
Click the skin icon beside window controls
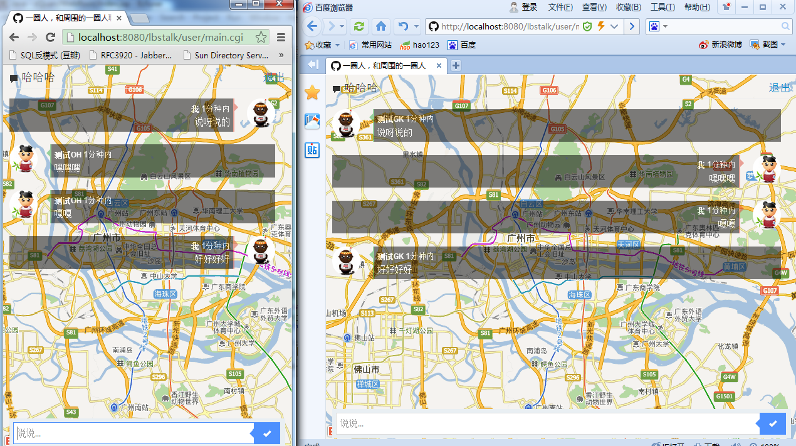click(726, 7)
